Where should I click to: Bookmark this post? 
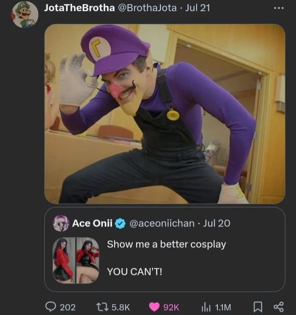[258, 307]
